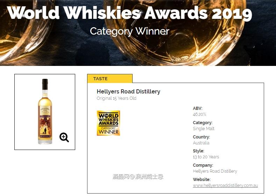The height and width of the screenshot is (196, 276).
Task: Click the Company label
Action: pos(203,165)
